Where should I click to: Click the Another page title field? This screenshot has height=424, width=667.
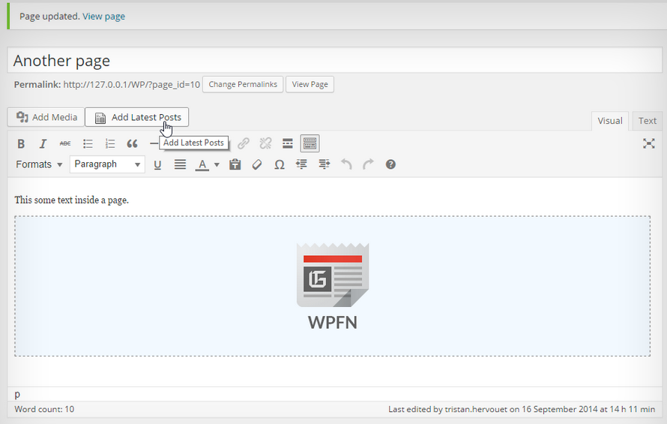click(334, 60)
